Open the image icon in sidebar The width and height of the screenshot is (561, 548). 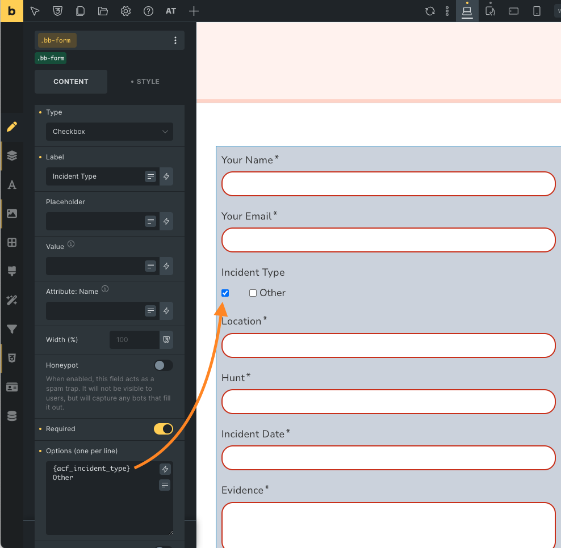coord(12,213)
